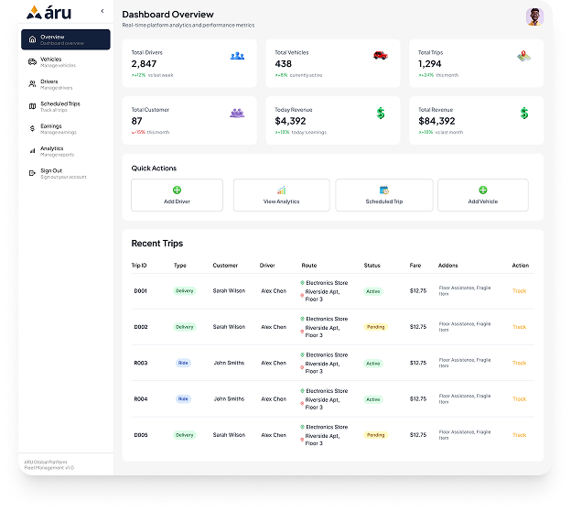The width and height of the screenshot is (571, 512).
Task: Open the Analytics sidebar item
Action: (51, 151)
